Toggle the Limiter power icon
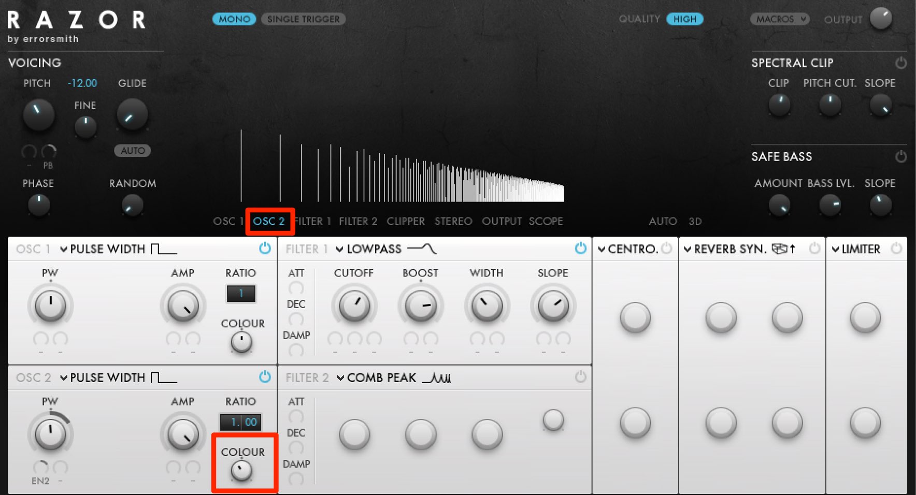This screenshot has height=495, width=916. click(x=896, y=249)
